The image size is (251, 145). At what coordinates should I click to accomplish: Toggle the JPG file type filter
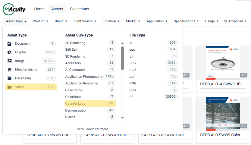(133, 63)
